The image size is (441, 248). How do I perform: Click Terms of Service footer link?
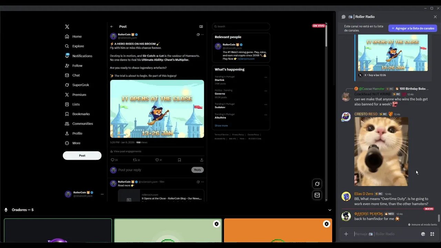222,135
